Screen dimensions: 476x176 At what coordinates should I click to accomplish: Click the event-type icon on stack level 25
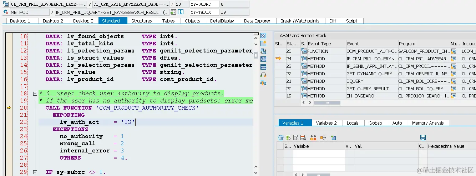click(304, 51)
